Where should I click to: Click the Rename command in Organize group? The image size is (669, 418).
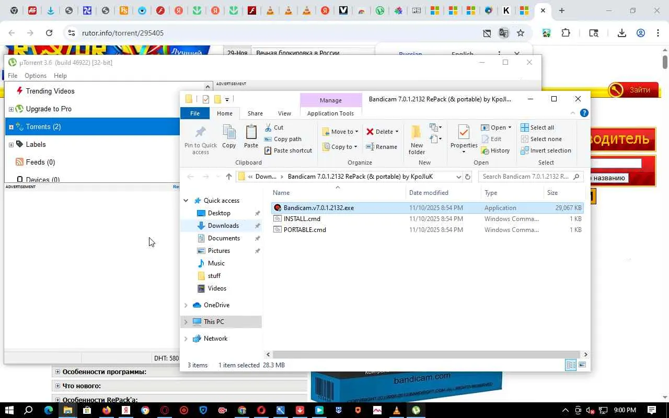382,147
